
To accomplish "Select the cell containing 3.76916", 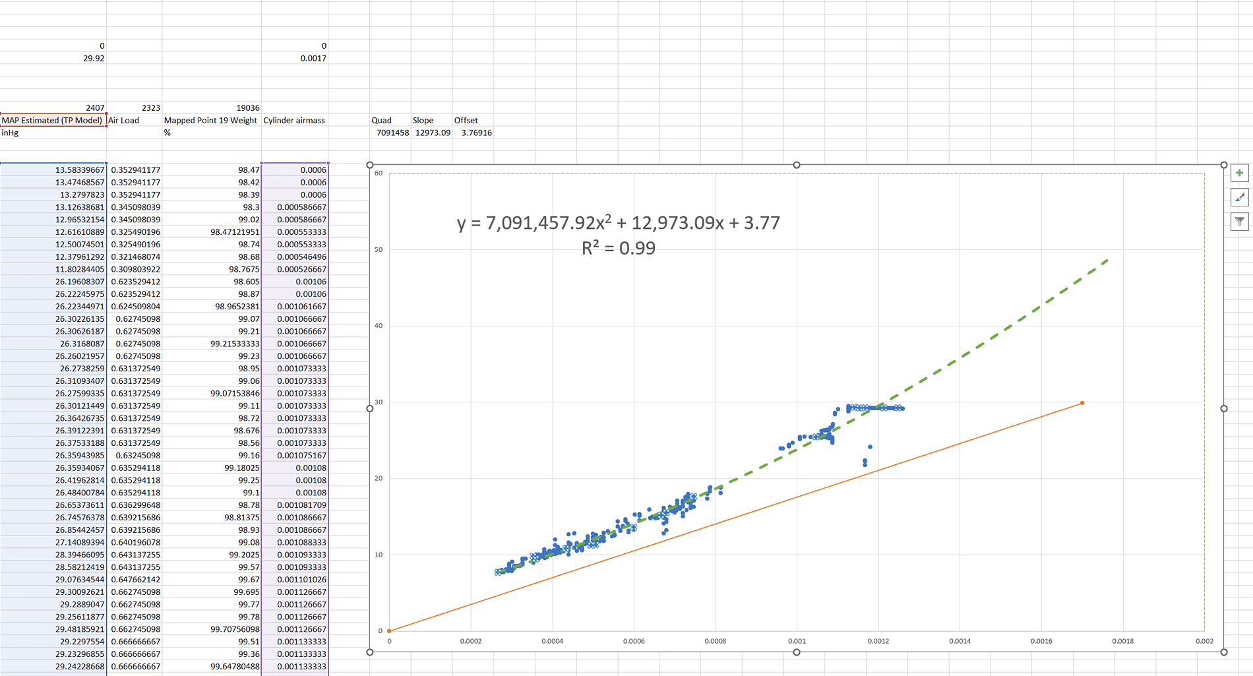I will pos(474,133).
